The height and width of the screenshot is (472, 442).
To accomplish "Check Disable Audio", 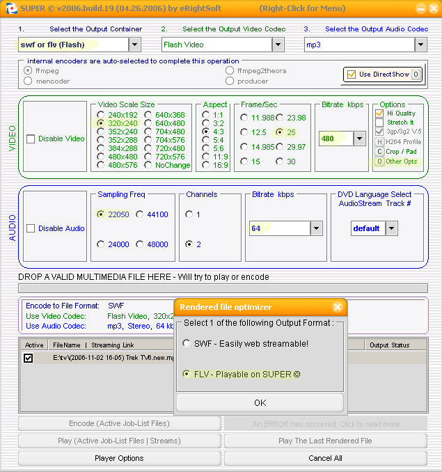I will point(31,228).
